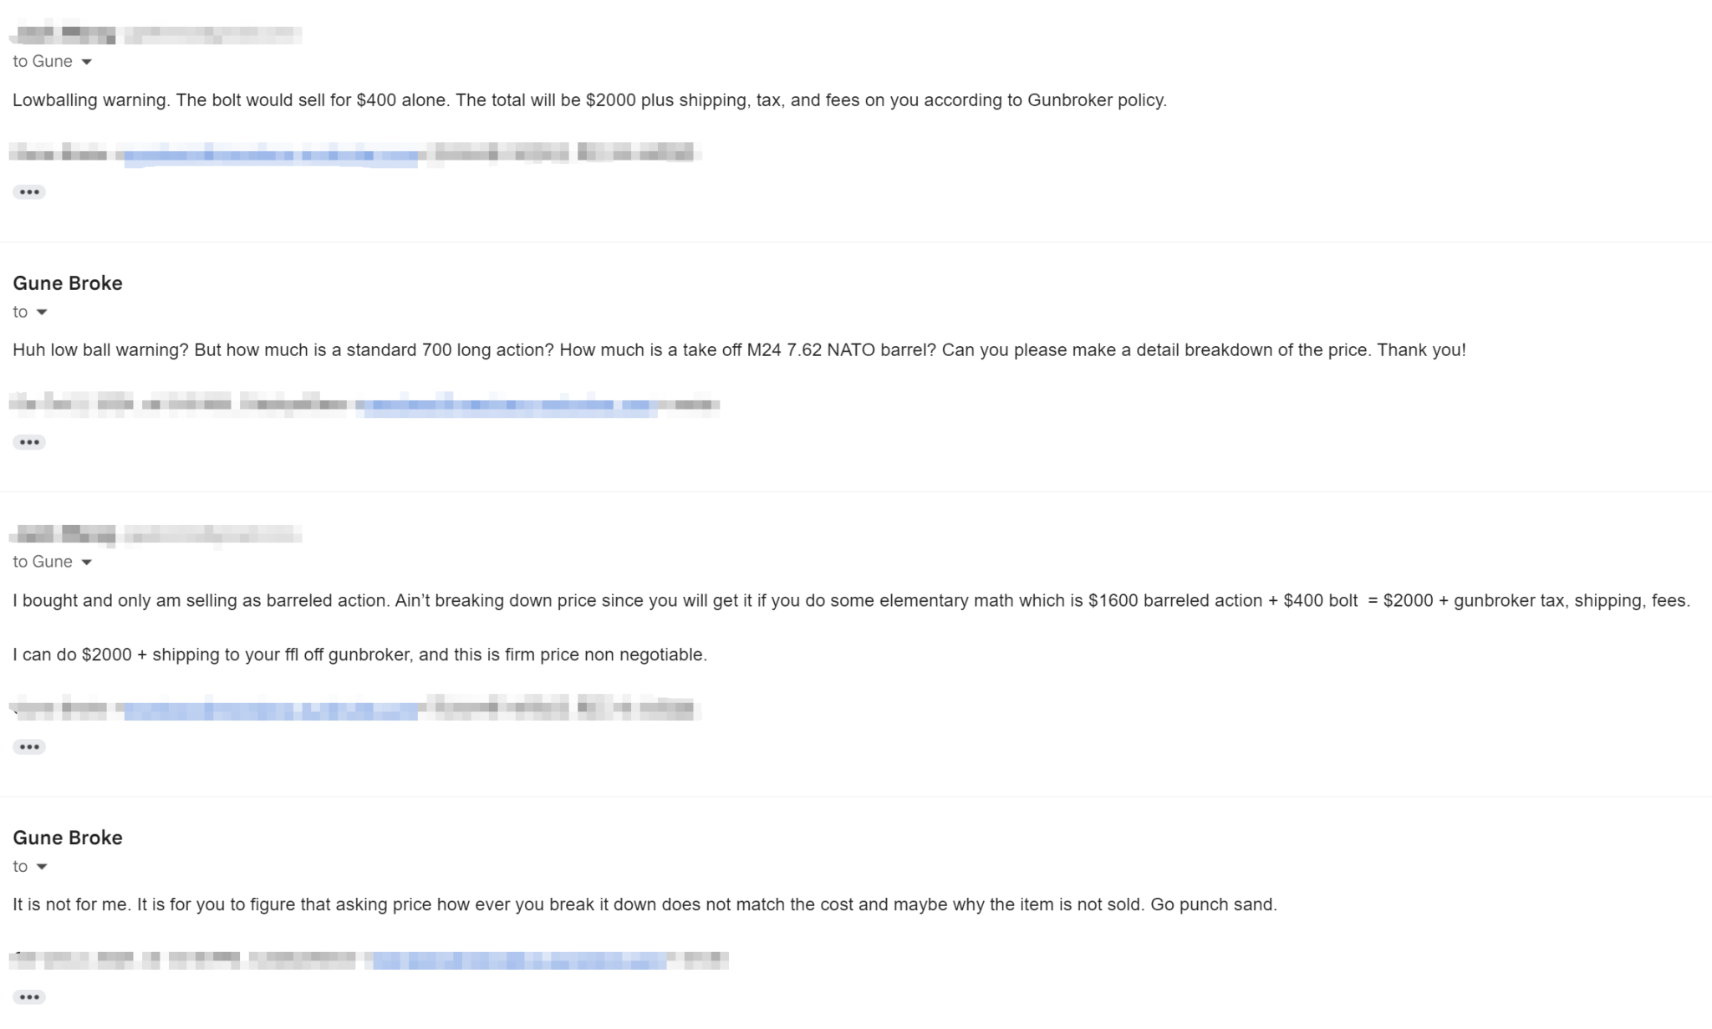The height and width of the screenshot is (1029, 1712).
Task: Expand ellipsis below the 'Go punch sand' message
Action: (x=29, y=997)
